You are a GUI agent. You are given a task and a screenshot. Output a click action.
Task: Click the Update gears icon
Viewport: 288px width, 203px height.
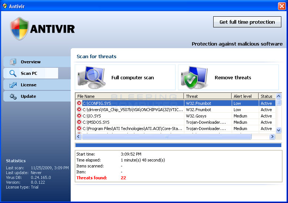13,96
